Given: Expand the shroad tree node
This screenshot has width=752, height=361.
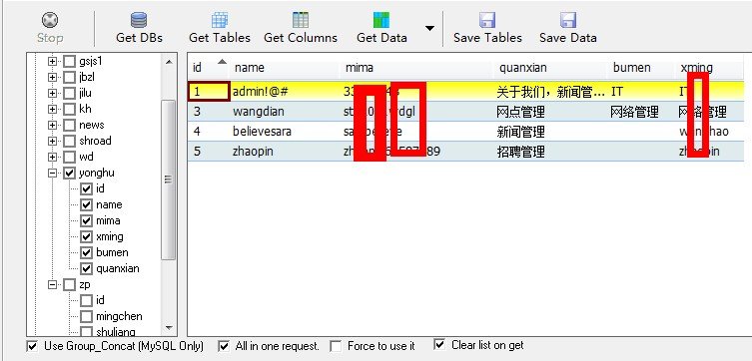Looking at the screenshot, I should pyautogui.click(x=53, y=141).
